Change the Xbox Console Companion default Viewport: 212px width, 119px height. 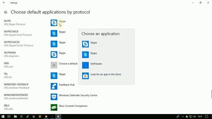73,106
